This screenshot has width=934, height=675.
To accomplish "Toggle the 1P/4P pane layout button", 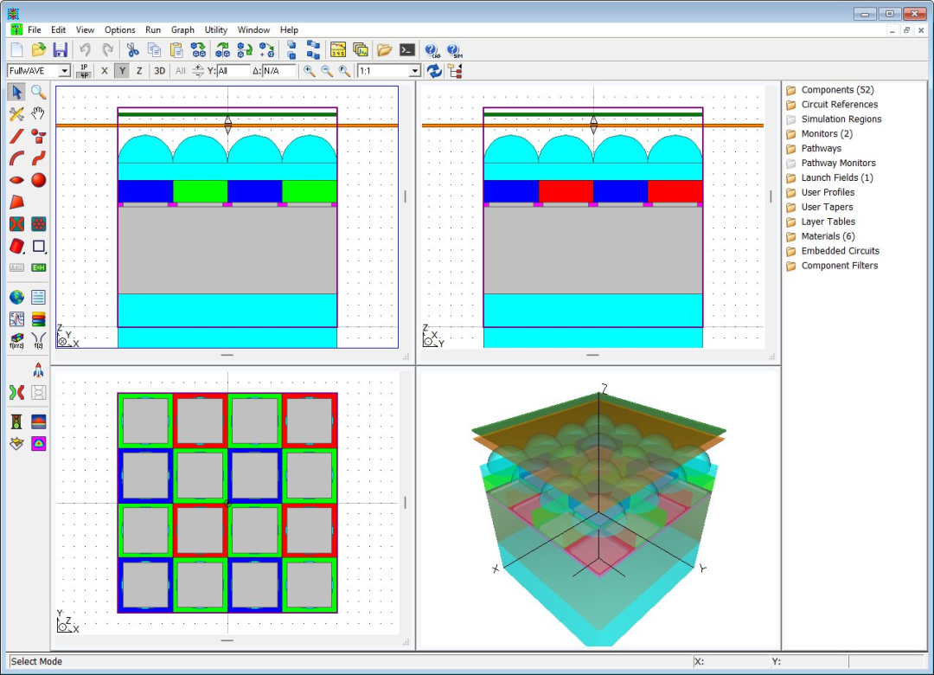I will pyautogui.click(x=84, y=71).
